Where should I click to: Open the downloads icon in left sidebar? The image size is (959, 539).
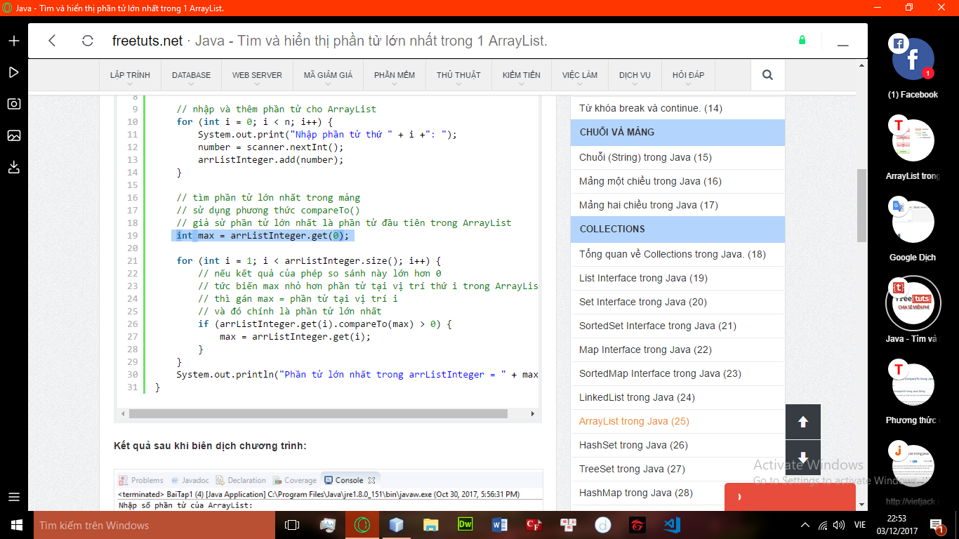13,167
